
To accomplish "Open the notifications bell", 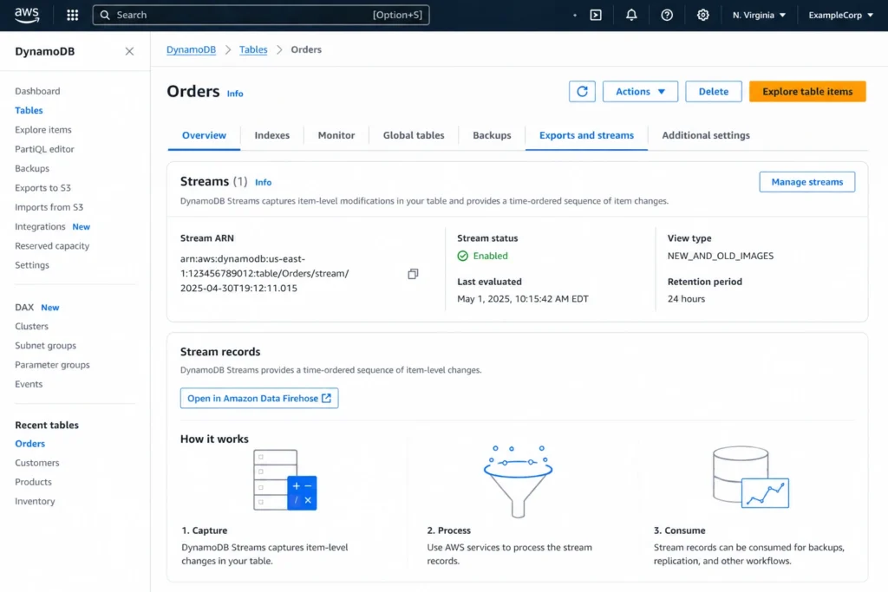I will click(x=630, y=15).
